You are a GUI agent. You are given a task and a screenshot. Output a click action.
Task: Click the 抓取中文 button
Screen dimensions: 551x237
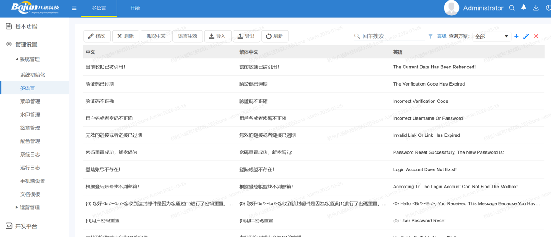point(156,36)
